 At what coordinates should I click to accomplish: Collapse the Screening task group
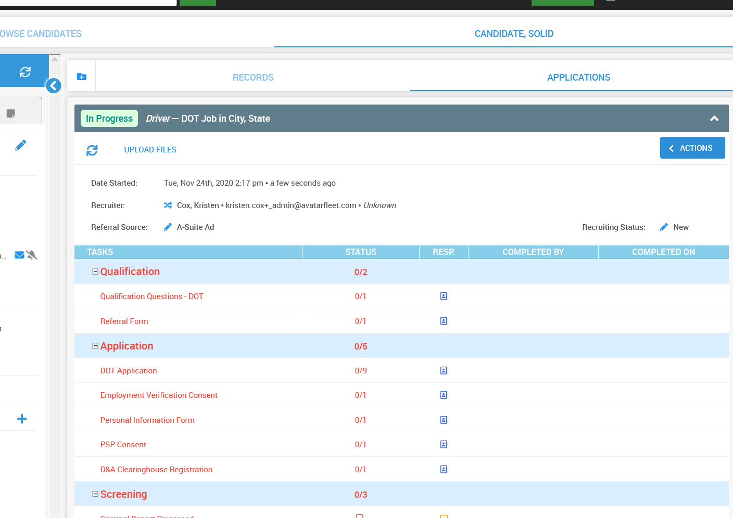pos(95,494)
